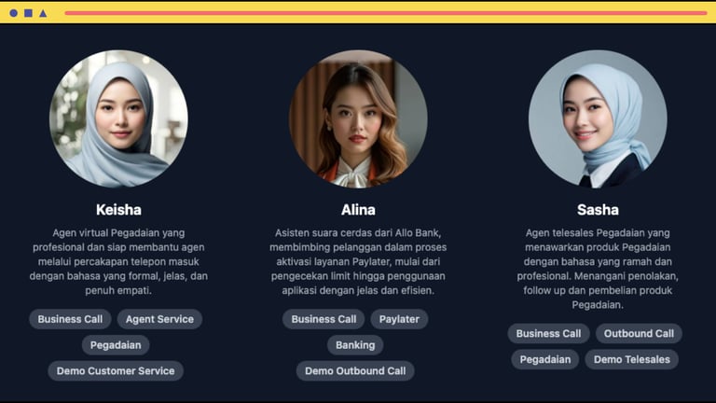Viewport: 716px width, 403px height.
Task: Select Alina's profile photo
Action: coord(358,118)
